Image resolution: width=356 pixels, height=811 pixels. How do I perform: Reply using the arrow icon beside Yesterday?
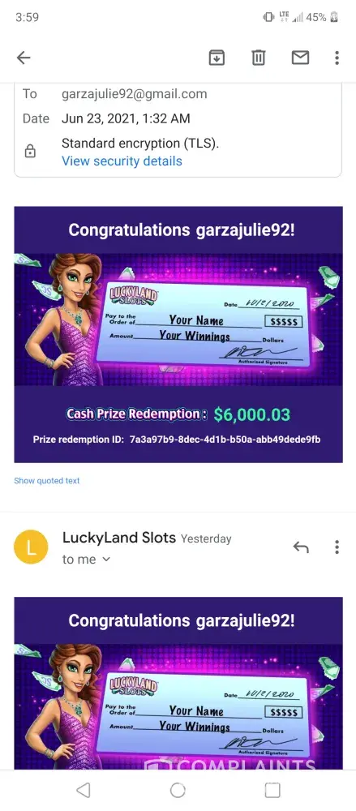(x=301, y=547)
